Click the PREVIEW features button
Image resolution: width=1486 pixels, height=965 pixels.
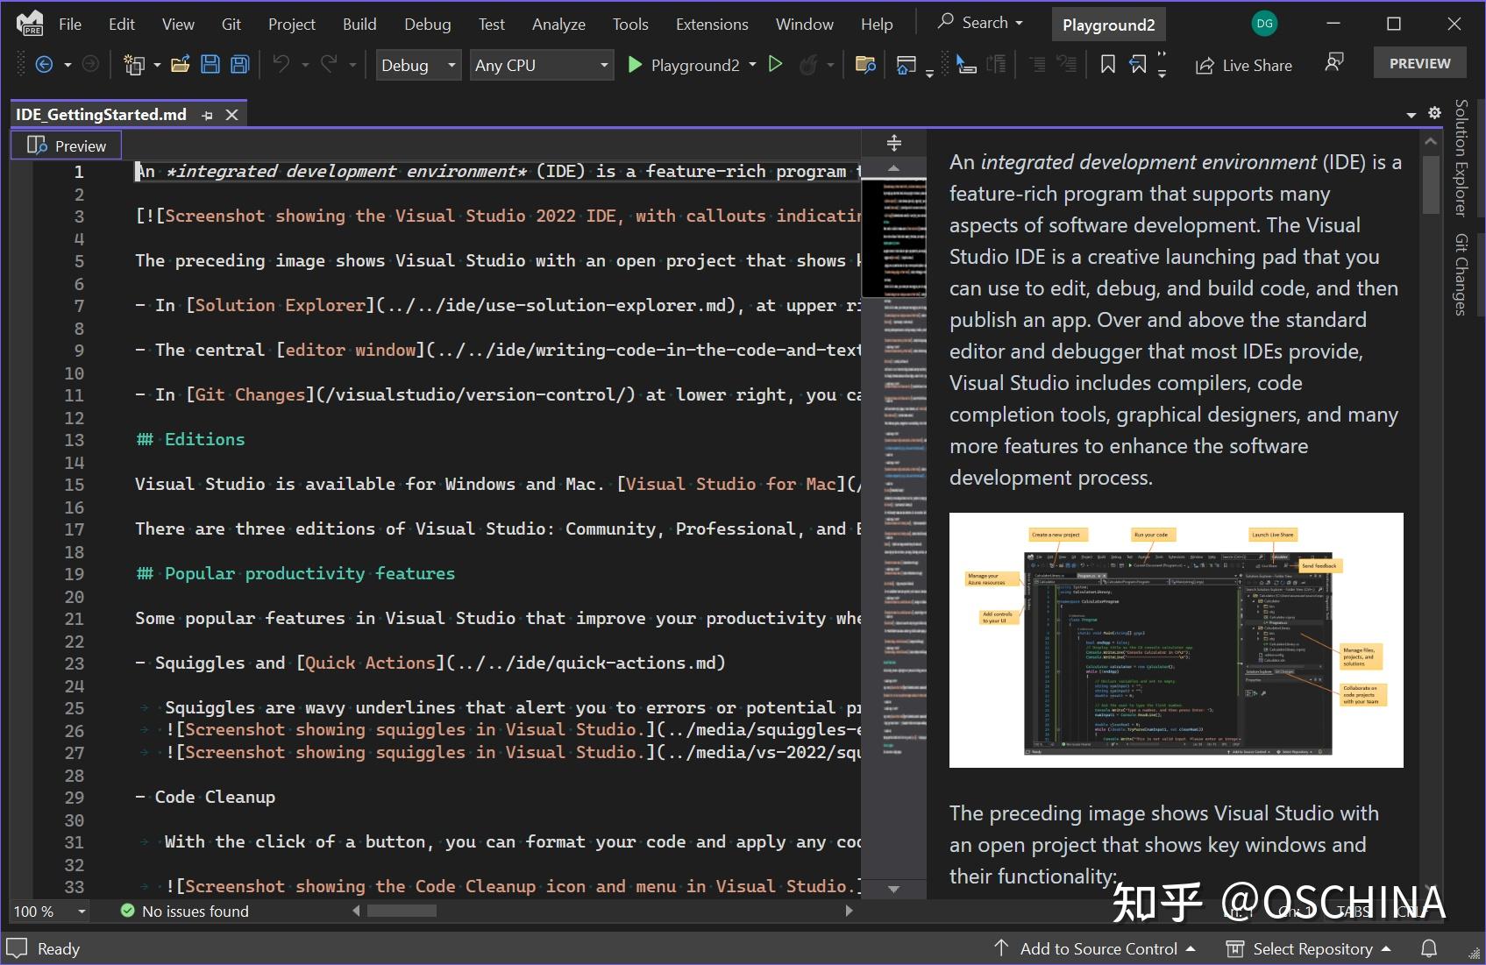1418,62
